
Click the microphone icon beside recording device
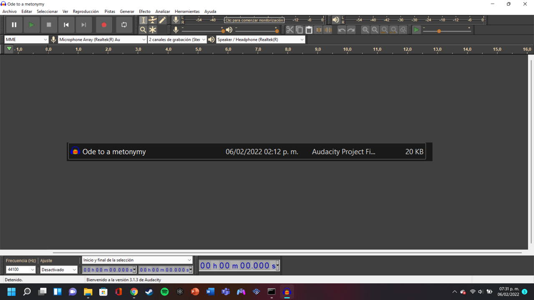click(53, 40)
